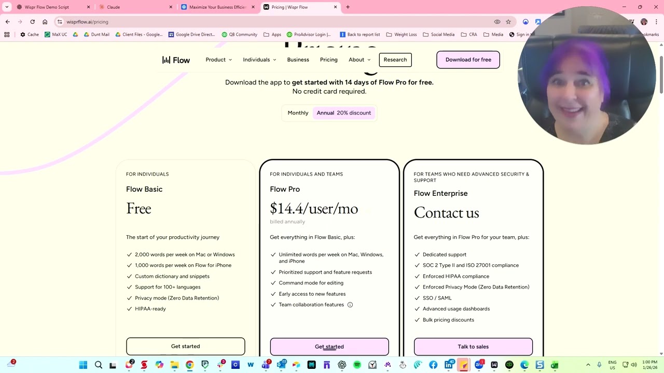Open the MaX UC bookmark
Viewport: 664px width, 373px height.
[56, 35]
